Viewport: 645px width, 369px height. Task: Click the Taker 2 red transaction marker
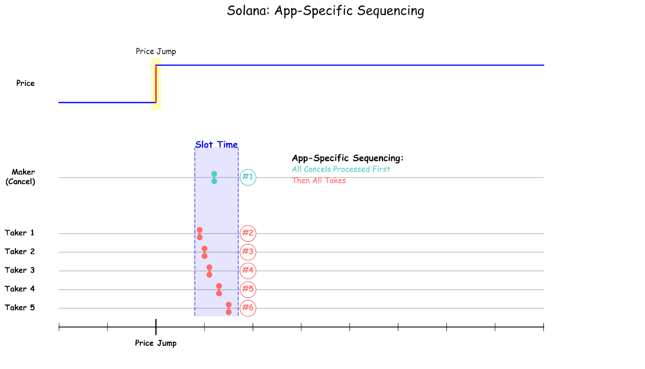(204, 252)
